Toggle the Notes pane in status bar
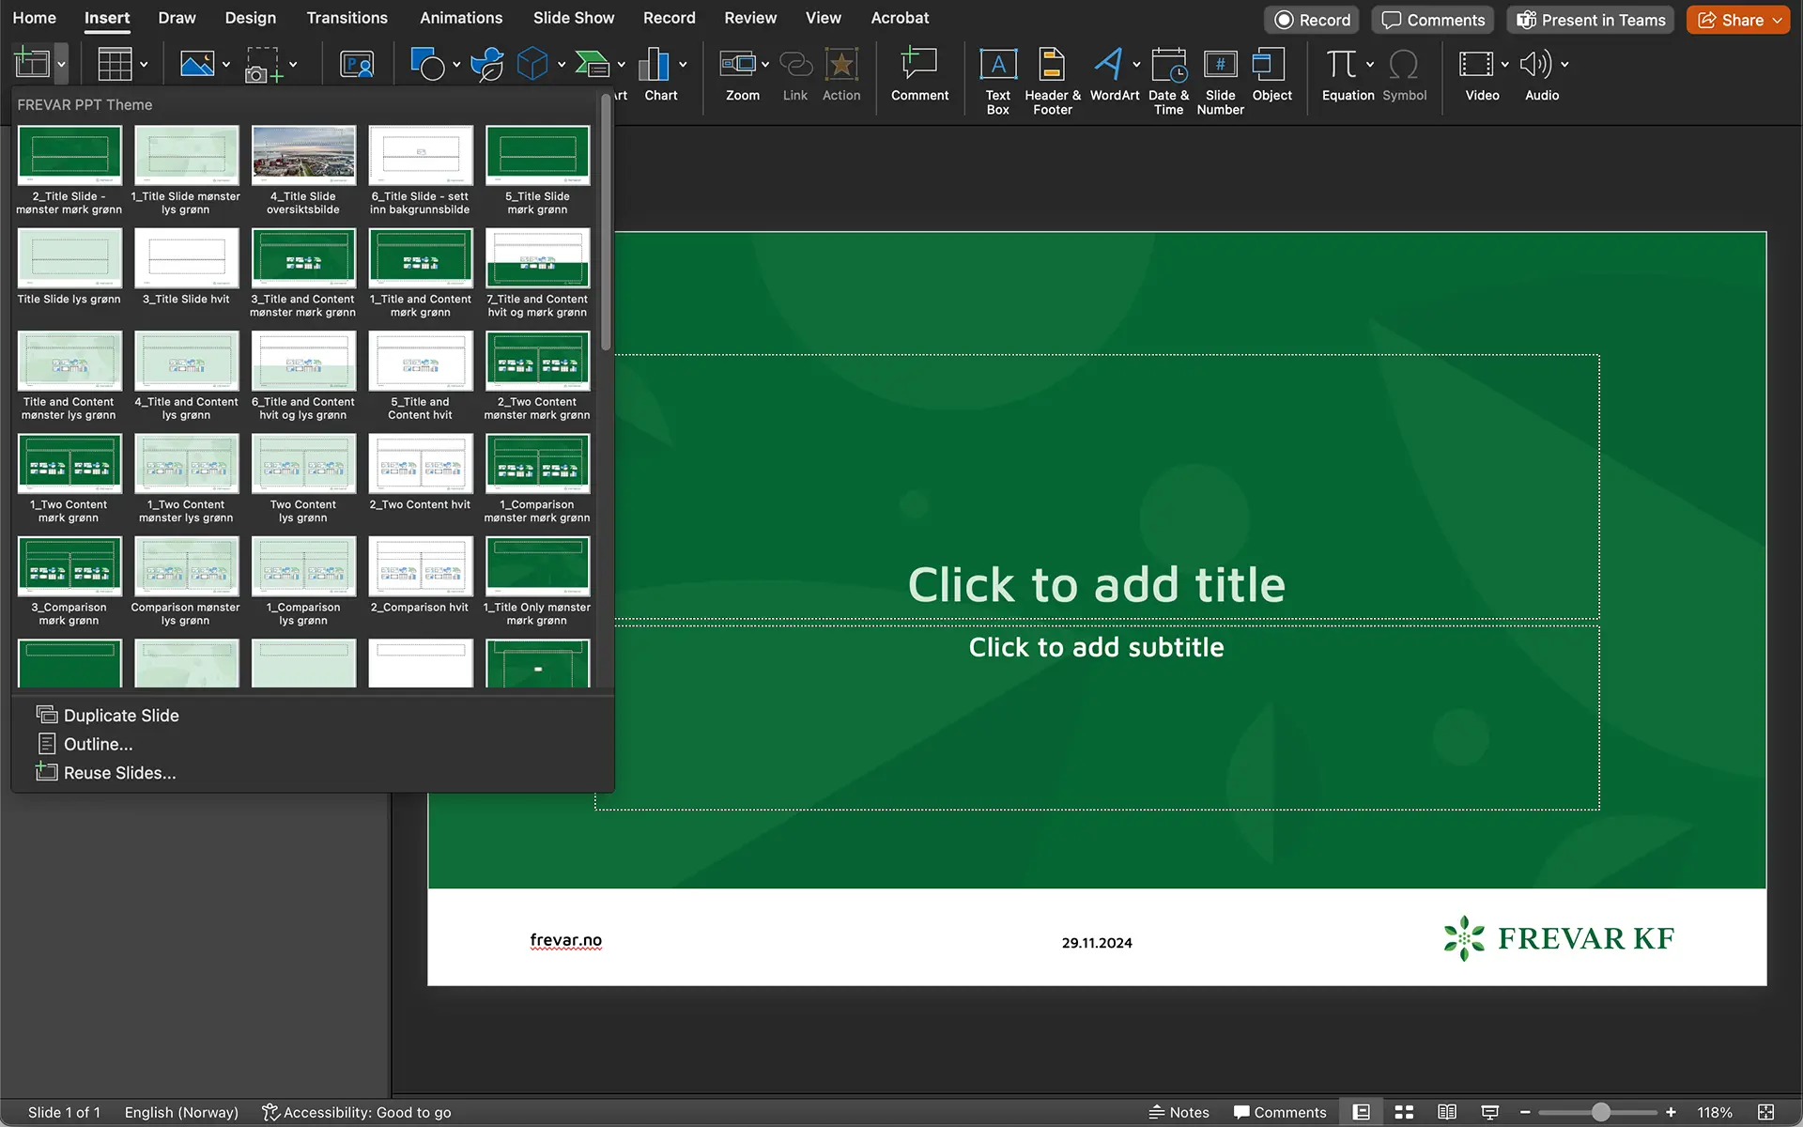Screen dimensions: 1803x1127 coord(1179,1112)
